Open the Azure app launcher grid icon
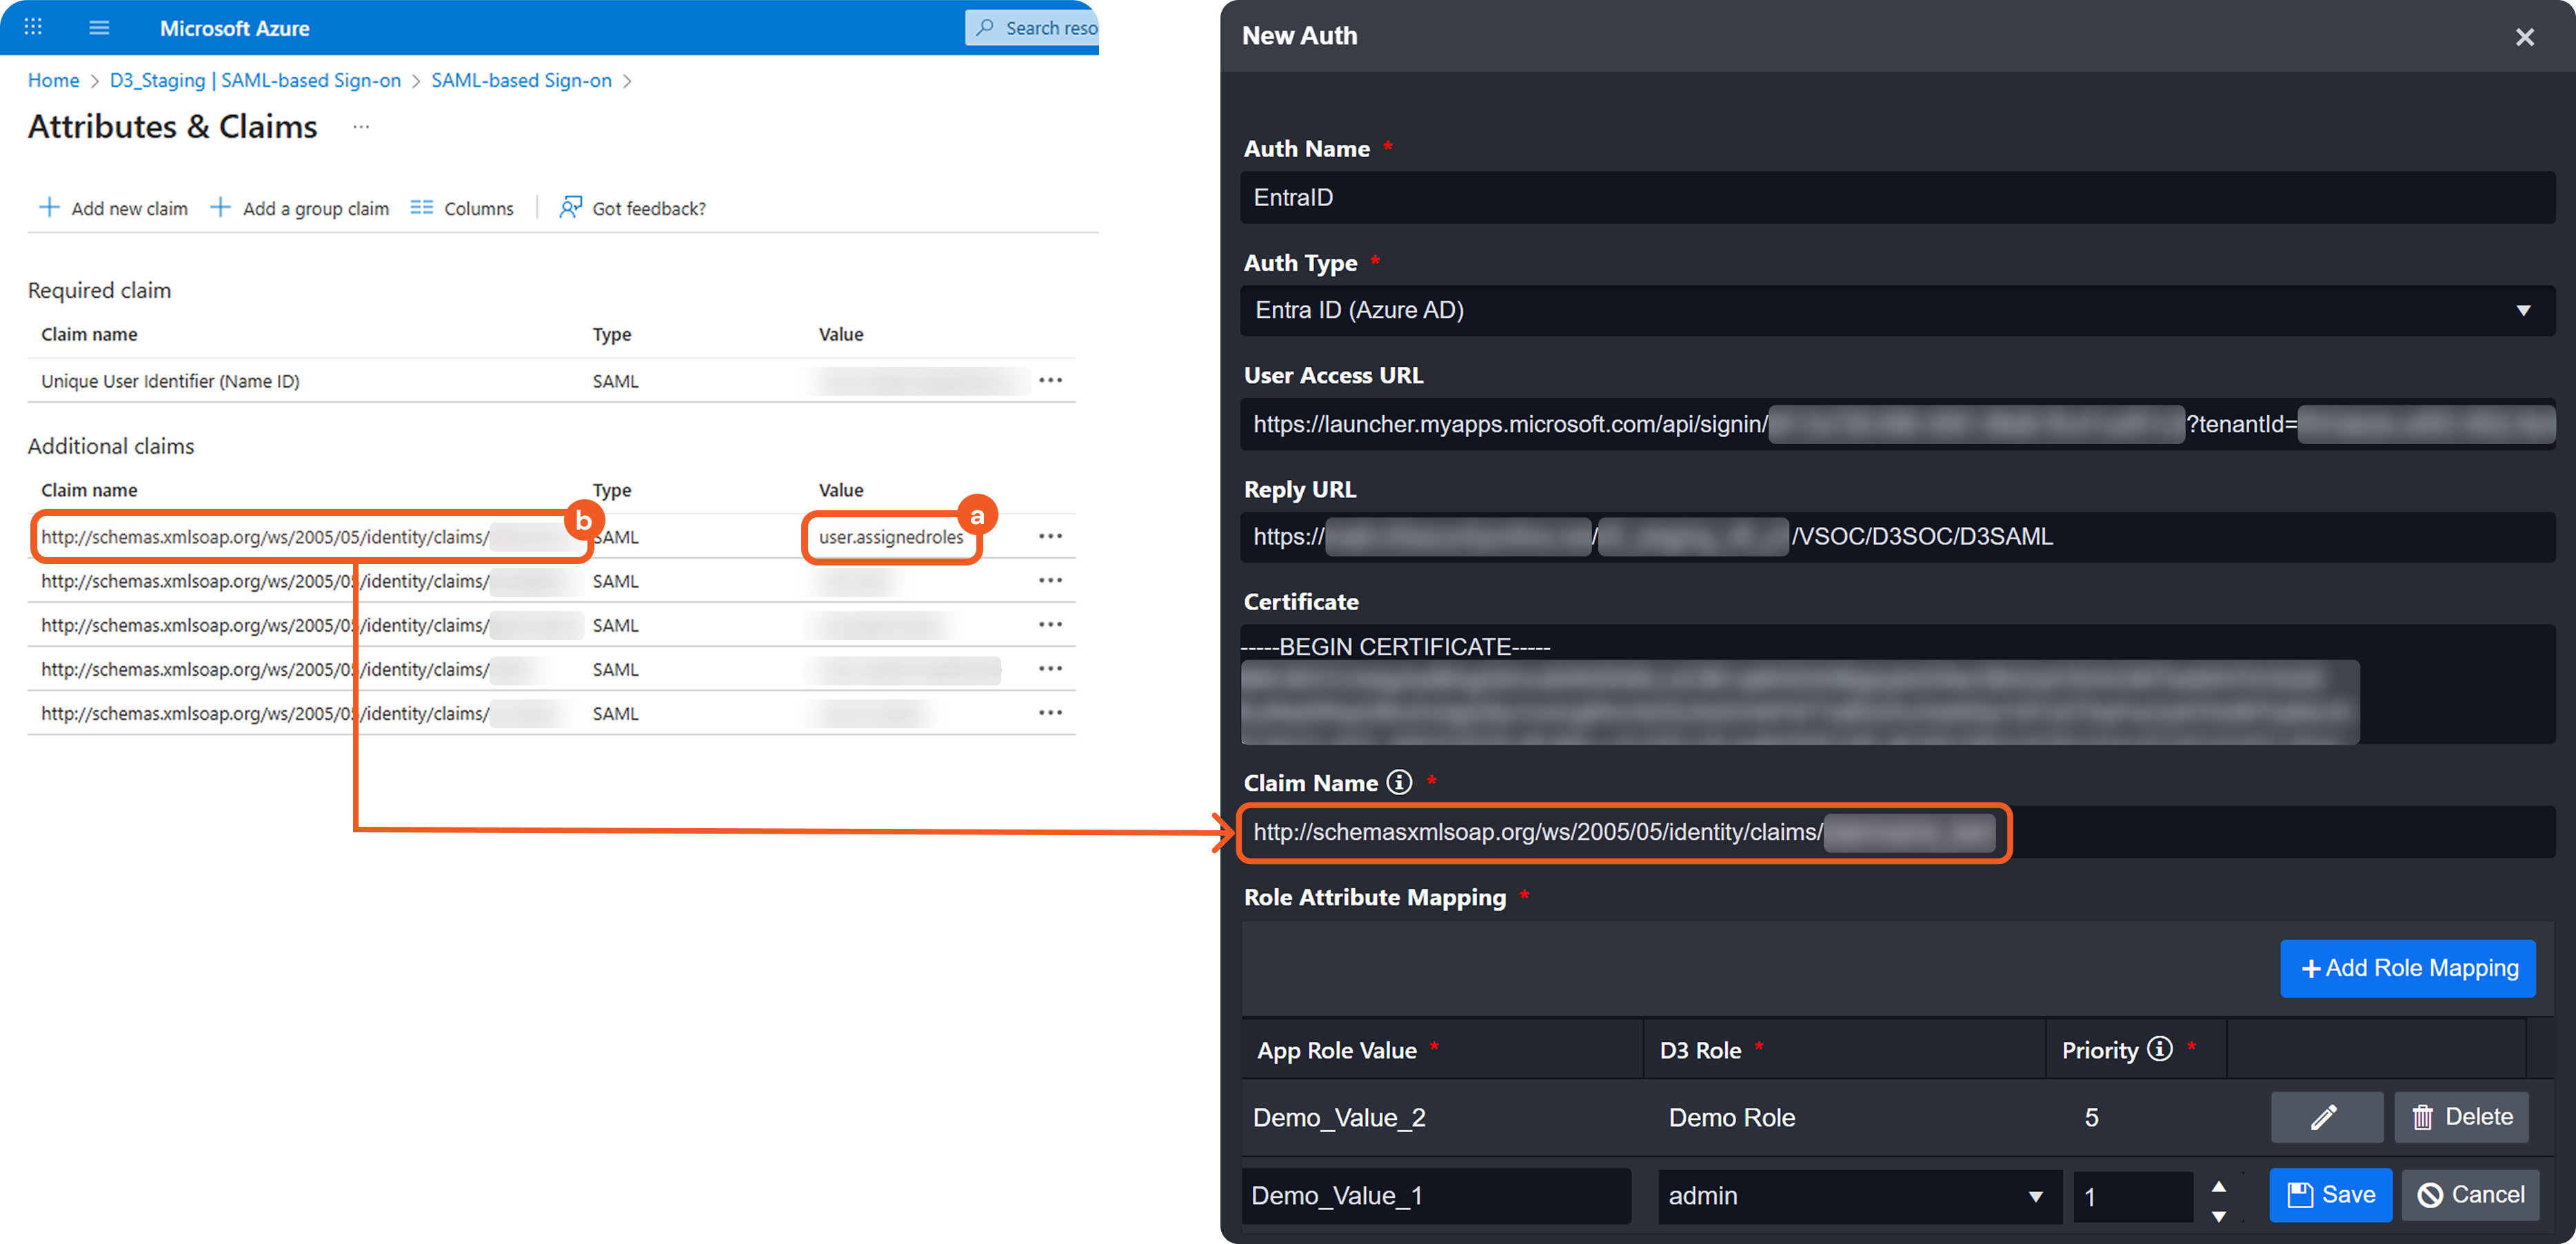This screenshot has width=2576, height=1244. click(33, 28)
